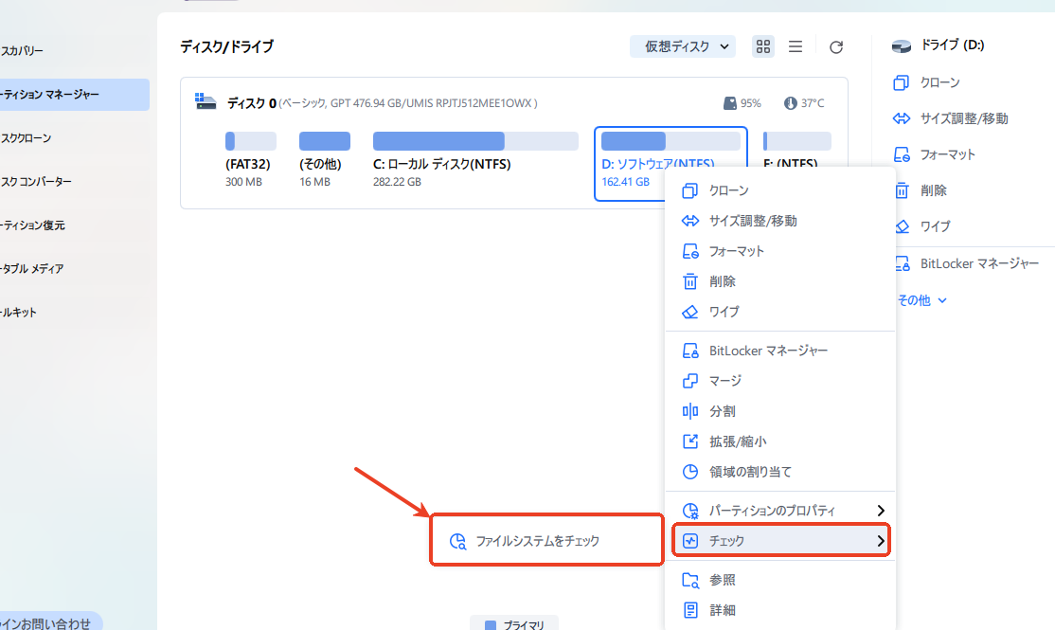This screenshot has height=630, width=1055.
Task: Click the 分割 split icon in menu
Action: tap(690, 411)
